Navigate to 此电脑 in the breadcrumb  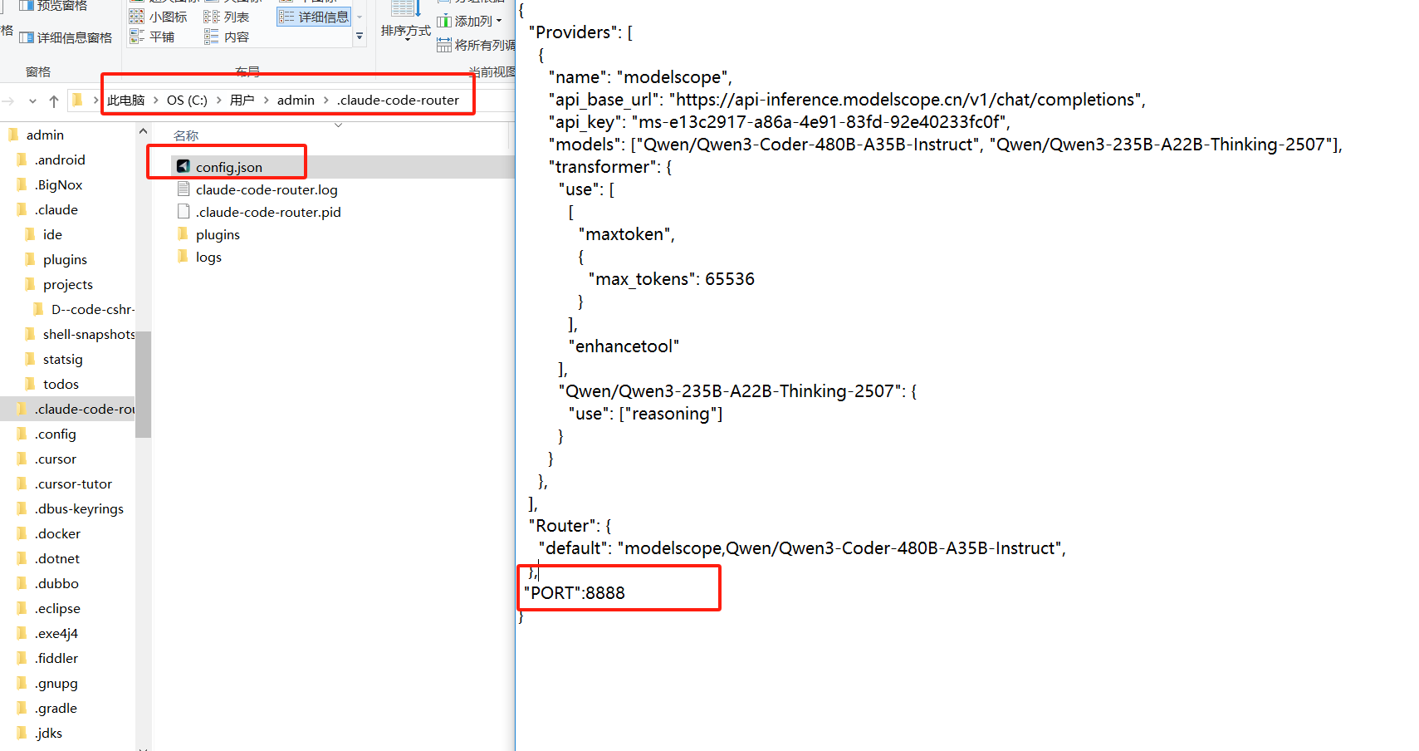tap(126, 100)
